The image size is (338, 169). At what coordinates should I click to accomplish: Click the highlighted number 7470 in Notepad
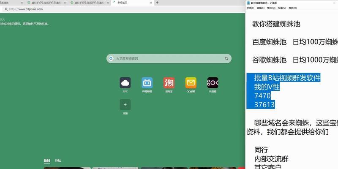point(262,96)
